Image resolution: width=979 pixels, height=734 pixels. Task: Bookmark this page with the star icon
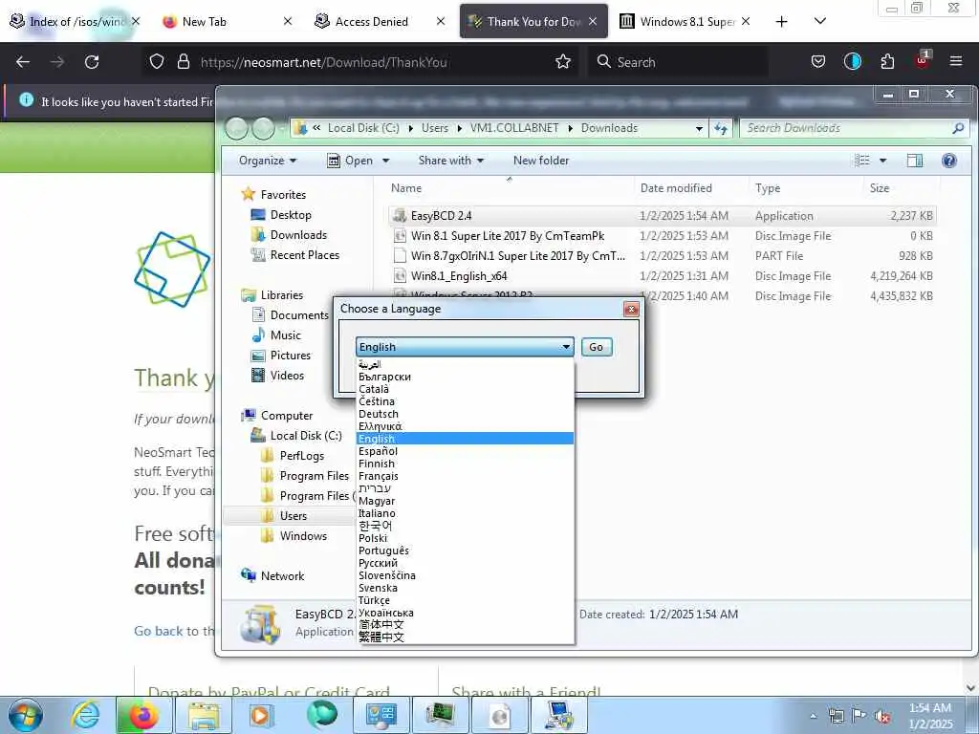coord(562,61)
